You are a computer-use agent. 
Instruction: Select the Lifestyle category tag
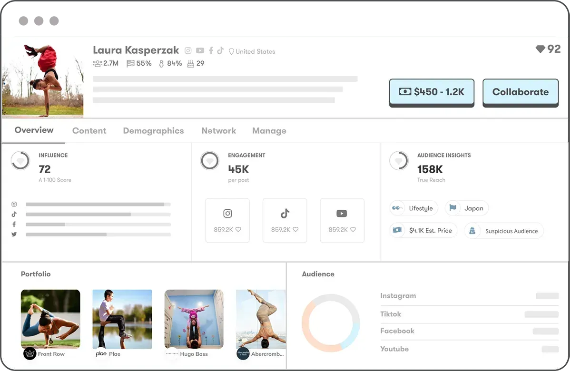[413, 208]
